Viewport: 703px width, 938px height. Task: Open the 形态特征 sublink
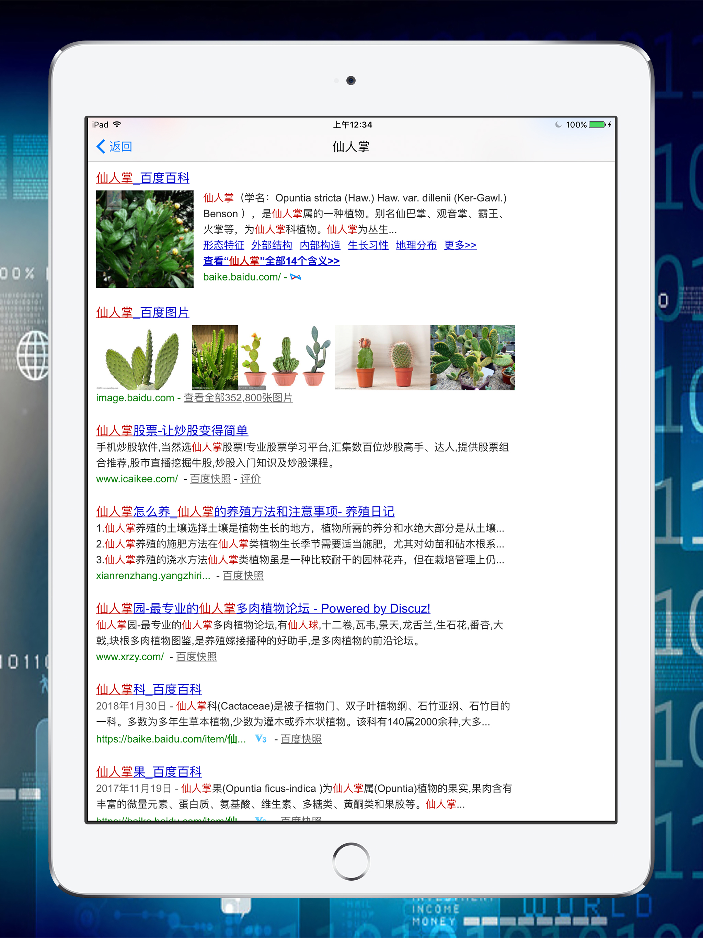[223, 245]
